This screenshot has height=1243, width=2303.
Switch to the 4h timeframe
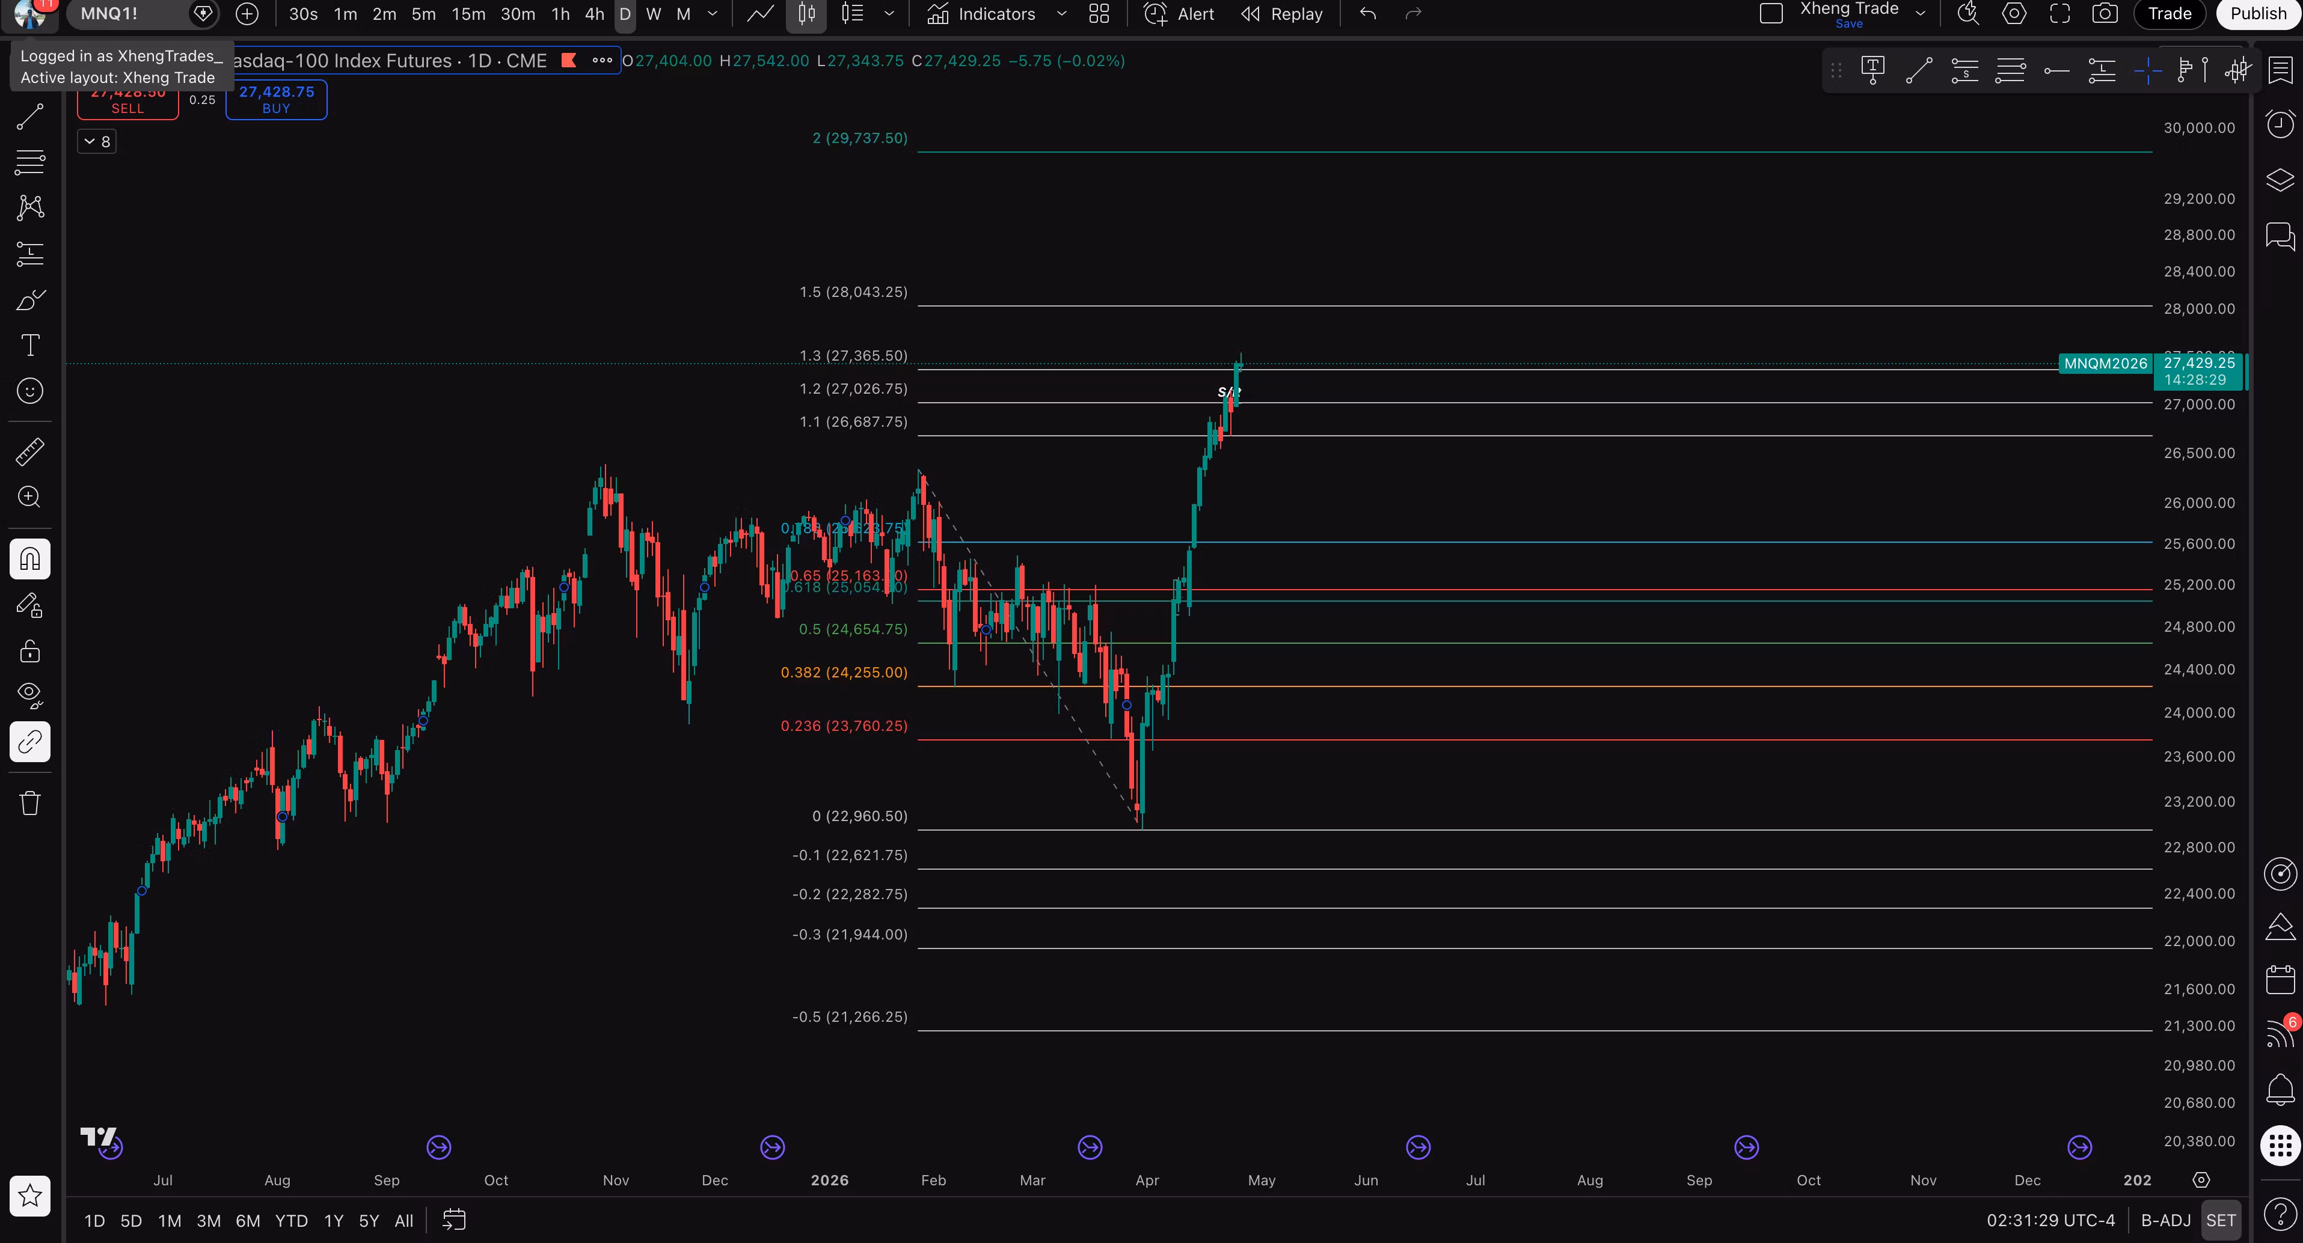(x=593, y=13)
